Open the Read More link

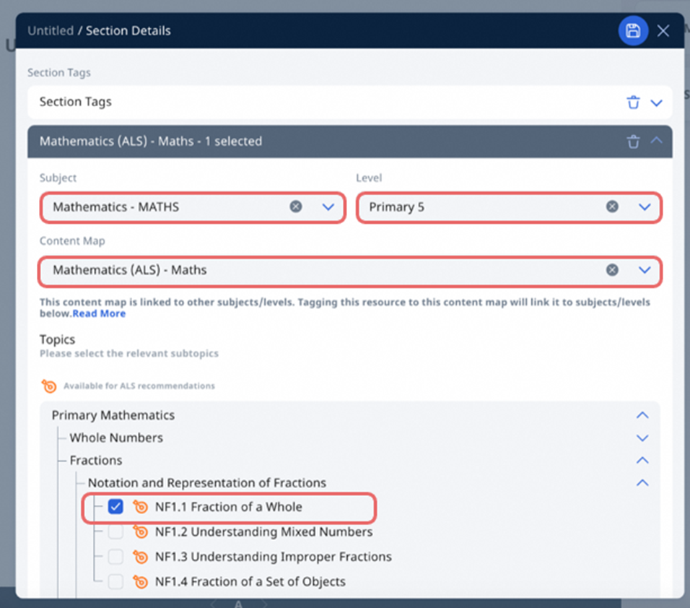pyautogui.click(x=99, y=313)
